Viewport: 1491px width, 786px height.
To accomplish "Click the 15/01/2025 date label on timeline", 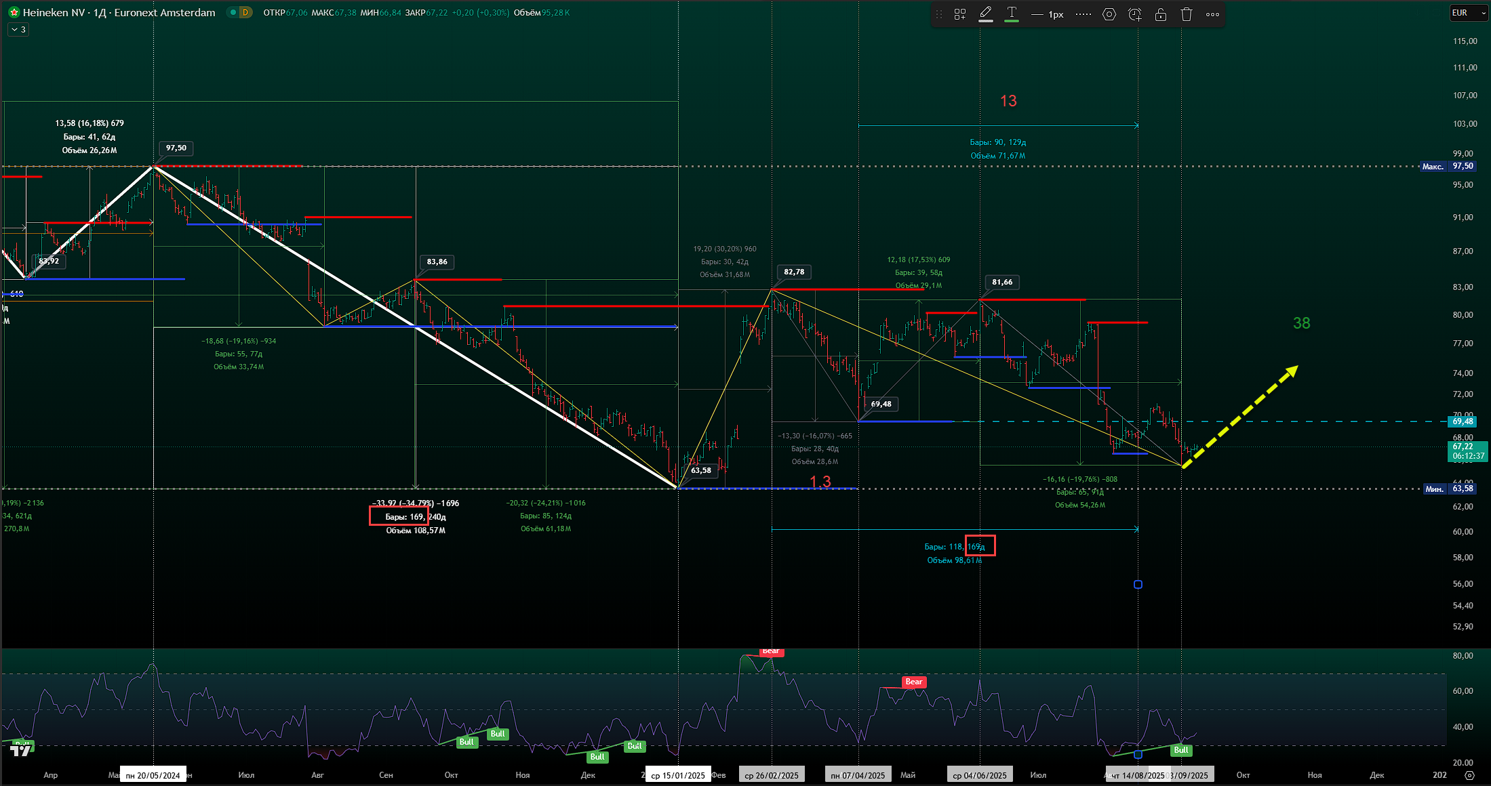I will coord(677,775).
